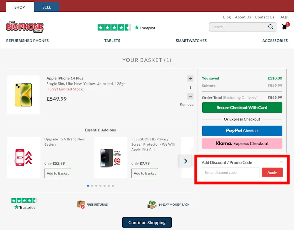Select the first carousel dot
This screenshot has width=294, height=230.
click(88, 186)
